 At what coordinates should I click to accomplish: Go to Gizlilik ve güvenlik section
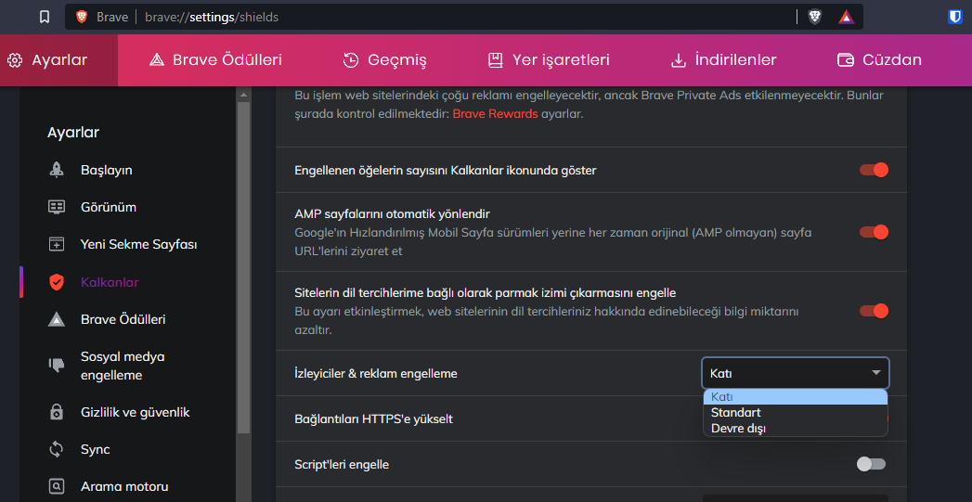tap(136, 412)
